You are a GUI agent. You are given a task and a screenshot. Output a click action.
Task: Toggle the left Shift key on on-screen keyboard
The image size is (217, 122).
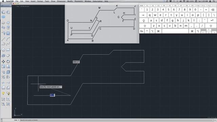(x=145, y=26)
